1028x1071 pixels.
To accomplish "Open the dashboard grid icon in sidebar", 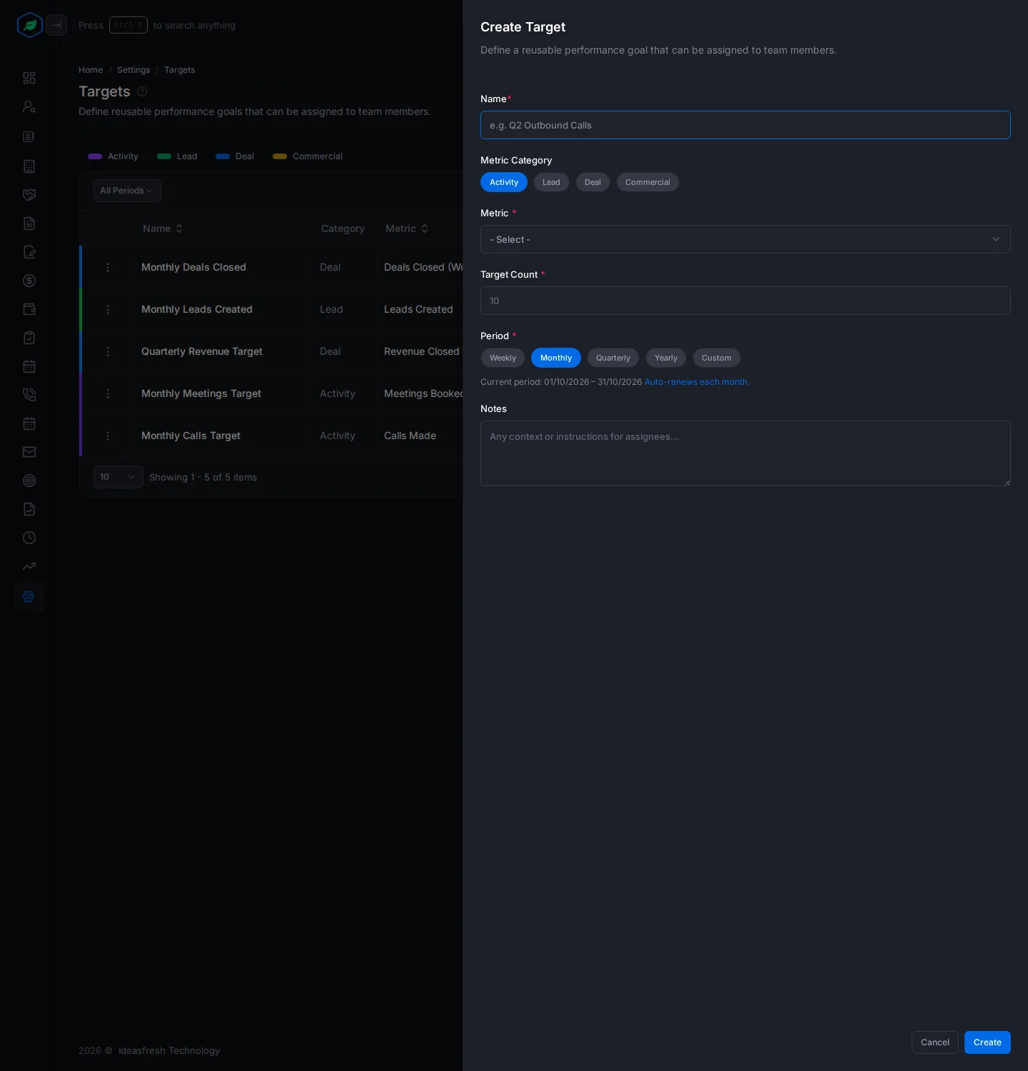I will click(29, 78).
